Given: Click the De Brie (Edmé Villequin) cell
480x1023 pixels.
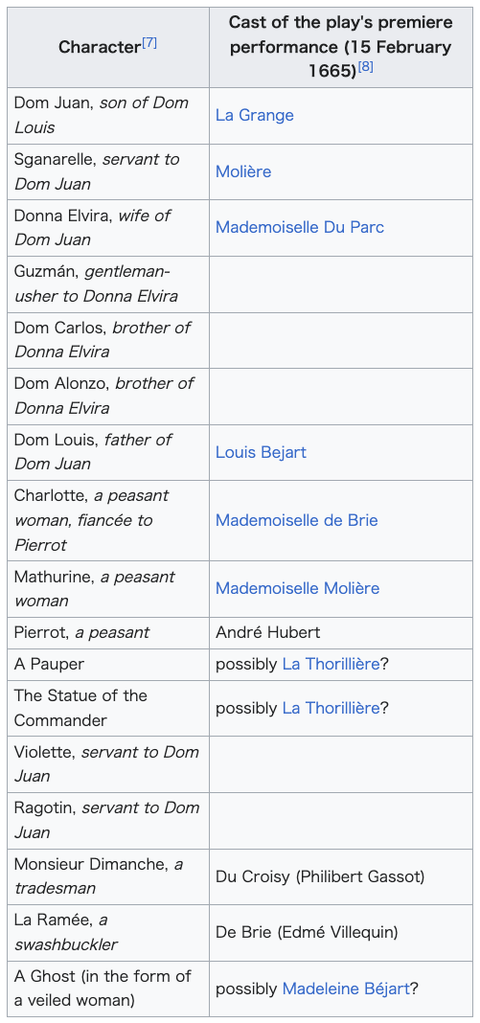Looking at the screenshot, I should (341, 933).
